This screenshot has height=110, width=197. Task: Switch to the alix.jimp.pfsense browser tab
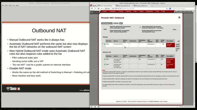(142, 6)
